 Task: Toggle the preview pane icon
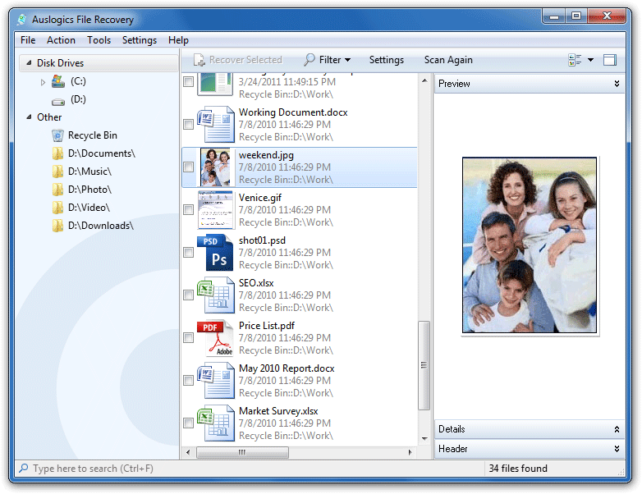[x=610, y=60]
